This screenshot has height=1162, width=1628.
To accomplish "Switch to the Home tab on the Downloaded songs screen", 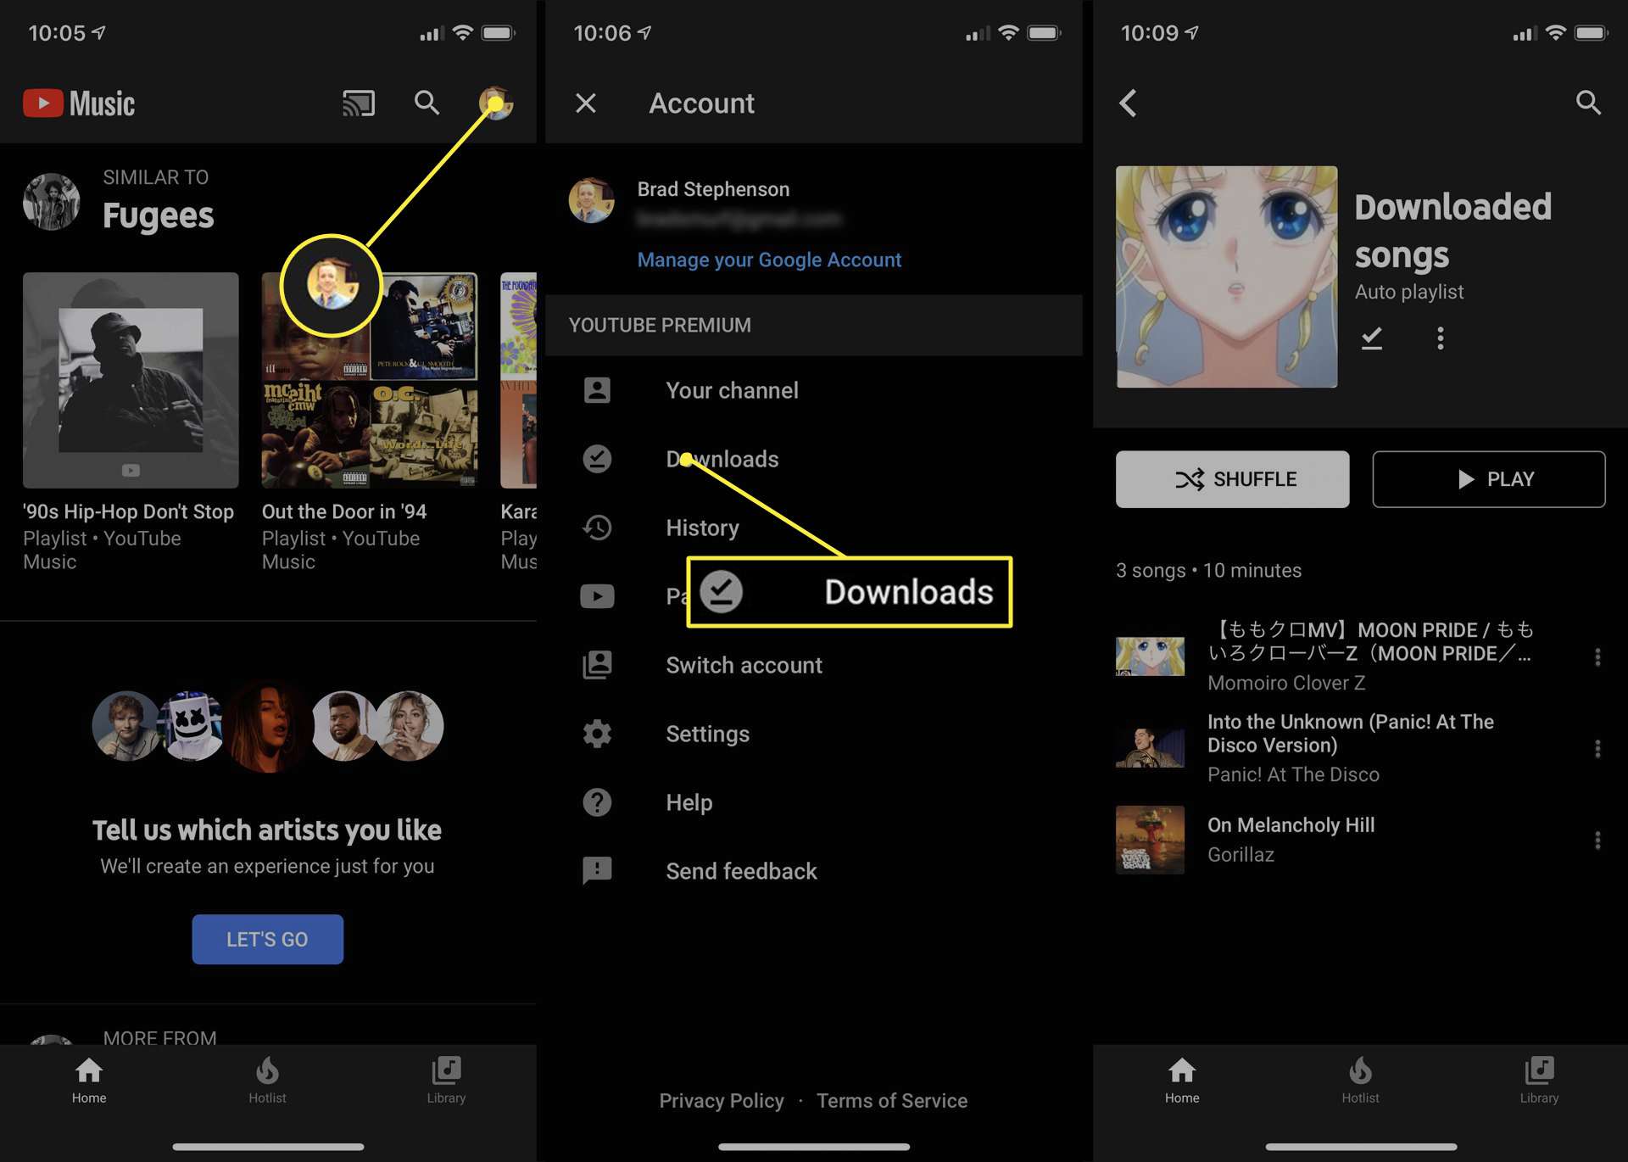I will 1182,1081.
